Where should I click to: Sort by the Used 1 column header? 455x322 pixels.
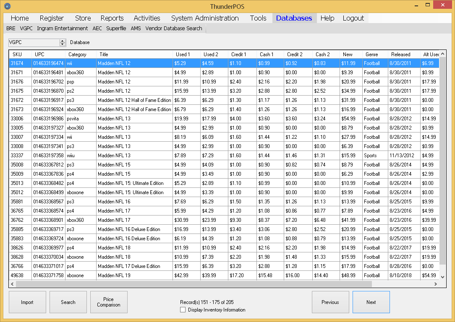(187, 54)
